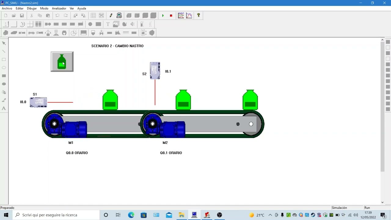Save the project with the floppy icon
391x220 pixels.
22,16
